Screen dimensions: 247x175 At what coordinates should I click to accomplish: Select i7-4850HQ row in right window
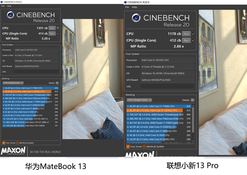pos(159,131)
